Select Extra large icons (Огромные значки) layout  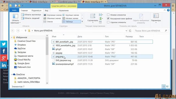53,15
